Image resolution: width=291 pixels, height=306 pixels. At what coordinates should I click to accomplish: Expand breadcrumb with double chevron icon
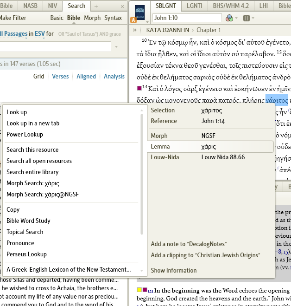click(x=134, y=30)
